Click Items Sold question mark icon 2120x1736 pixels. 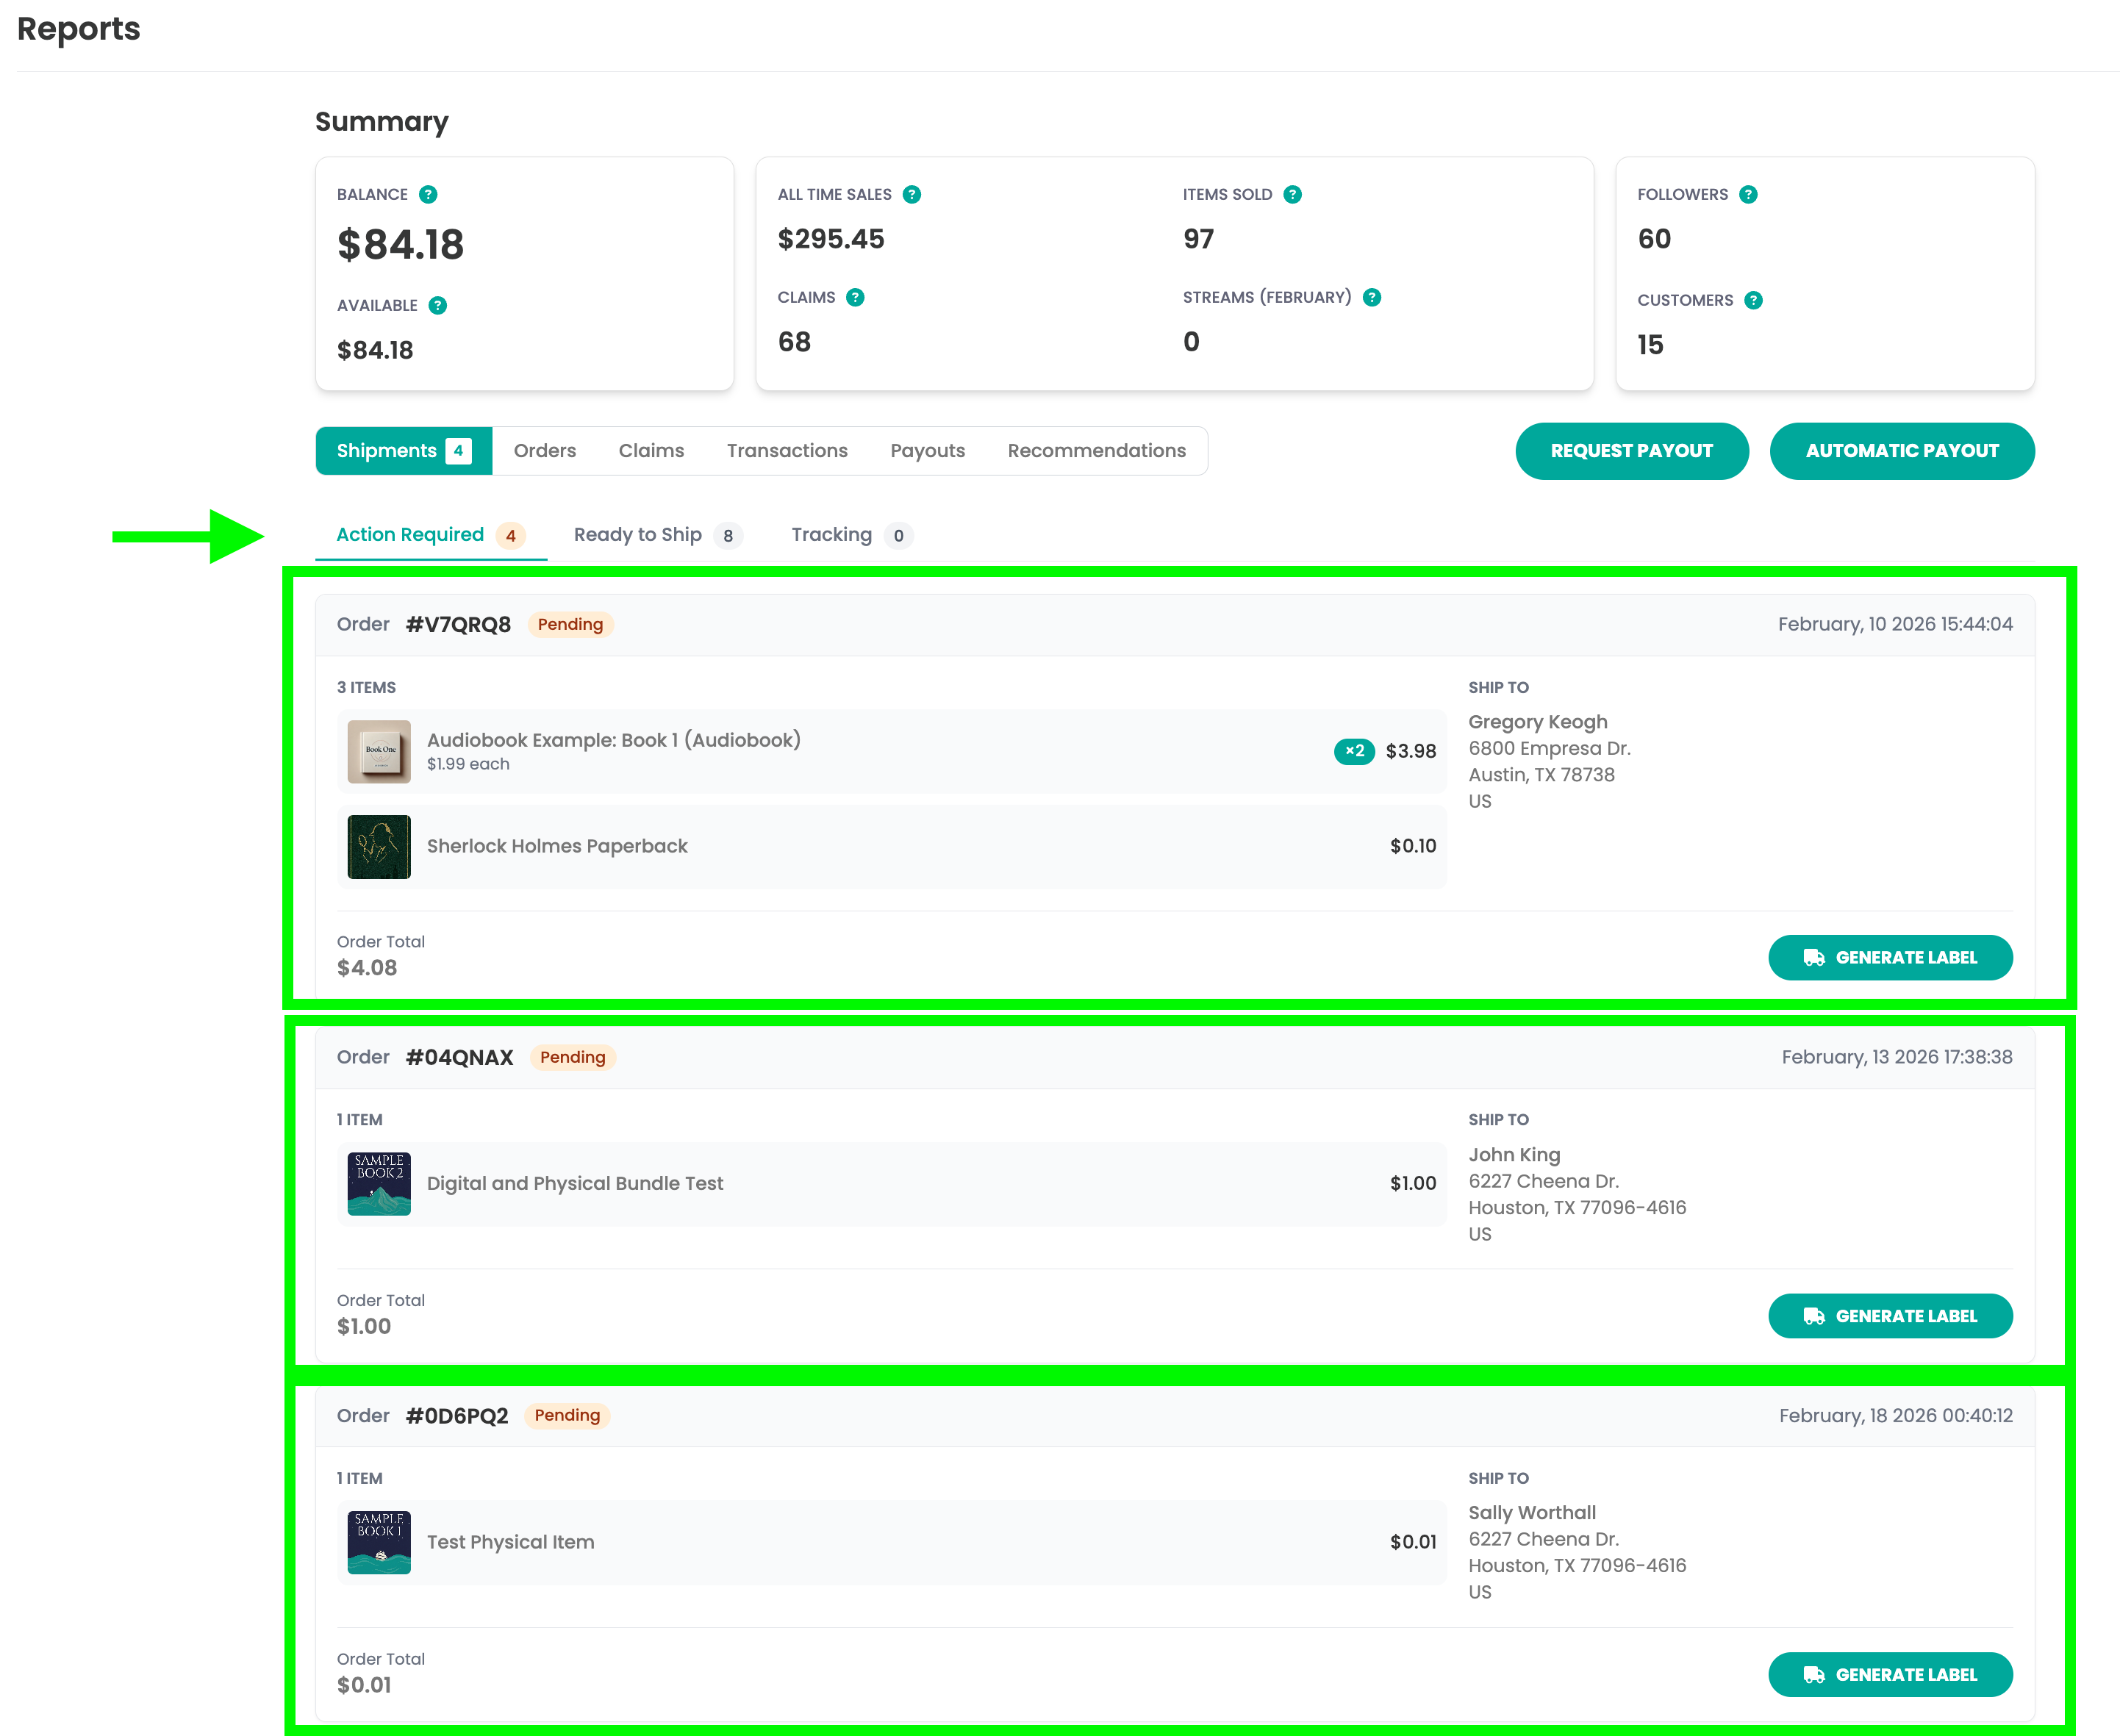[x=1293, y=194]
